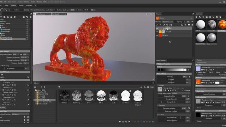Click the folder icon in Materials toolbar
226x127 pixels.
tap(207, 17)
